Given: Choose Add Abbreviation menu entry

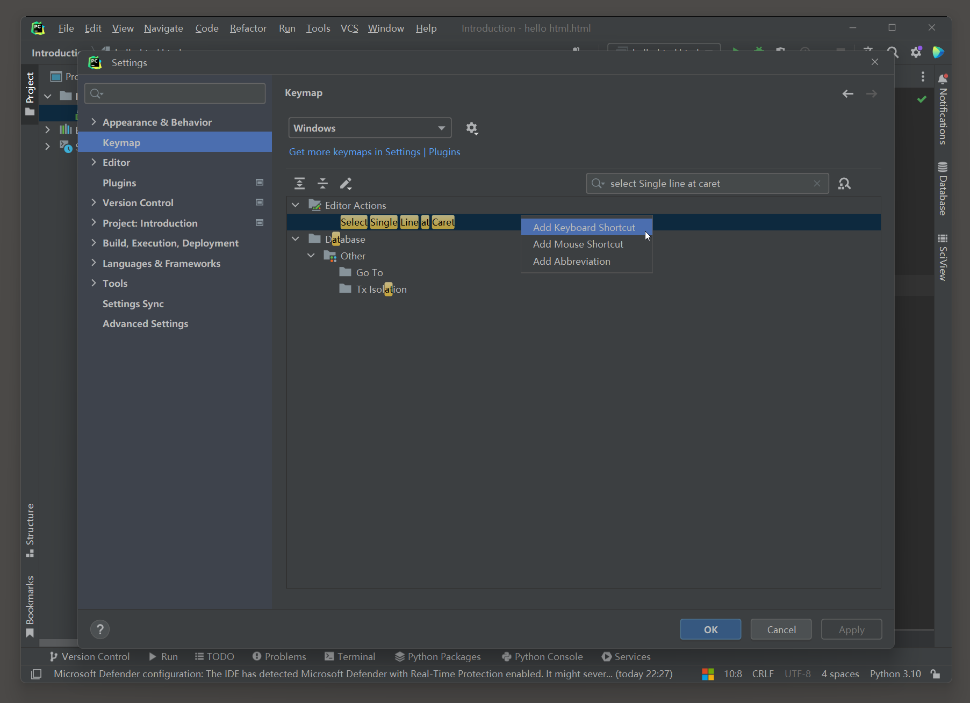Looking at the screenshot, I should 586,262.
